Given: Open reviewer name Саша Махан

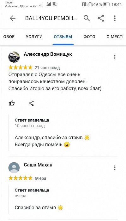Looking at the screenshot, I should [38, 165].
